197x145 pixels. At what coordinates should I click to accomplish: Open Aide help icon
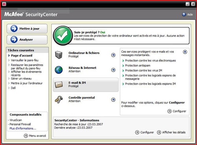(x=184, y=14)
